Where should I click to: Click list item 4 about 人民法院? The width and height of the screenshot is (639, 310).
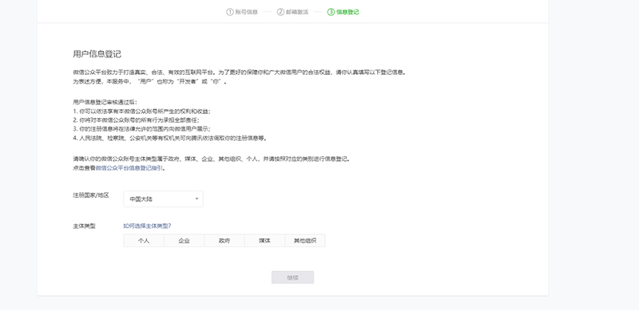pos(170,138)
